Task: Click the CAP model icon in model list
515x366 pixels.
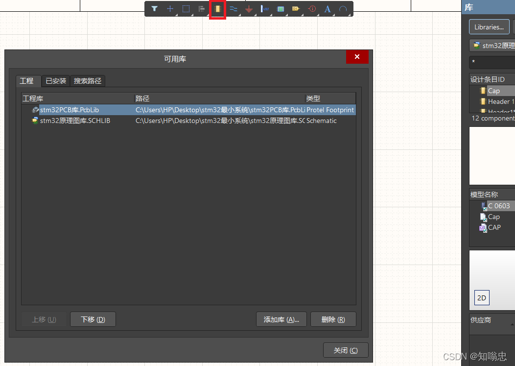Action: pyautogui.click(x=483, y=228)
